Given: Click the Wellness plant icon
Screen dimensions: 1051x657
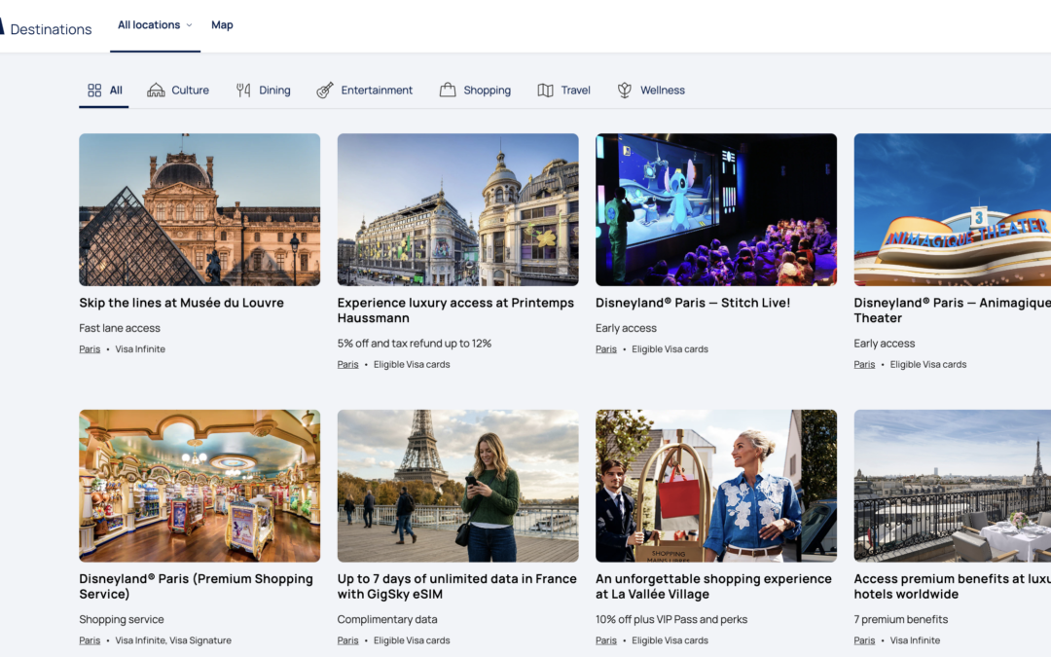Looking at the screenshot, I should (625, 90).
